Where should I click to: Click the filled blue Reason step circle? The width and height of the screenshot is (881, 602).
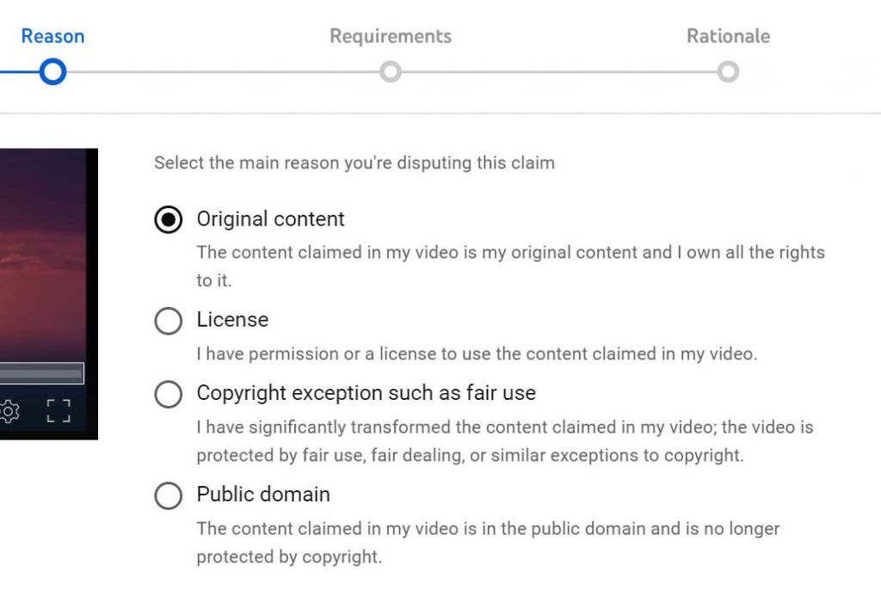tap(52, 71)
